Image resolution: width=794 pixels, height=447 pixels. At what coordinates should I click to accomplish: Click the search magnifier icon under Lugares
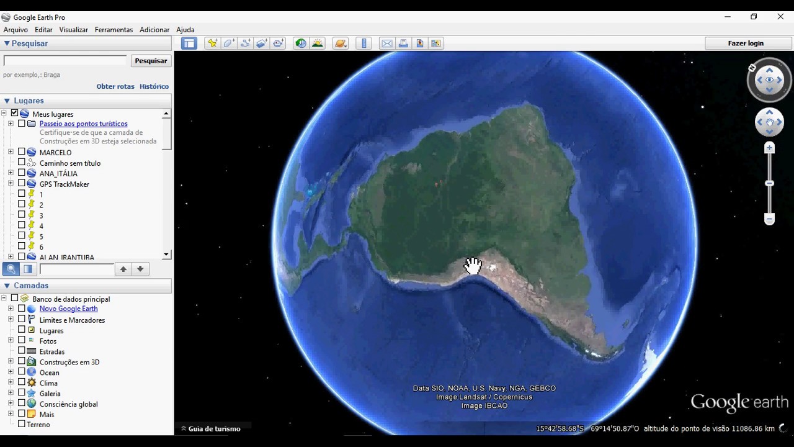(11, 269)
